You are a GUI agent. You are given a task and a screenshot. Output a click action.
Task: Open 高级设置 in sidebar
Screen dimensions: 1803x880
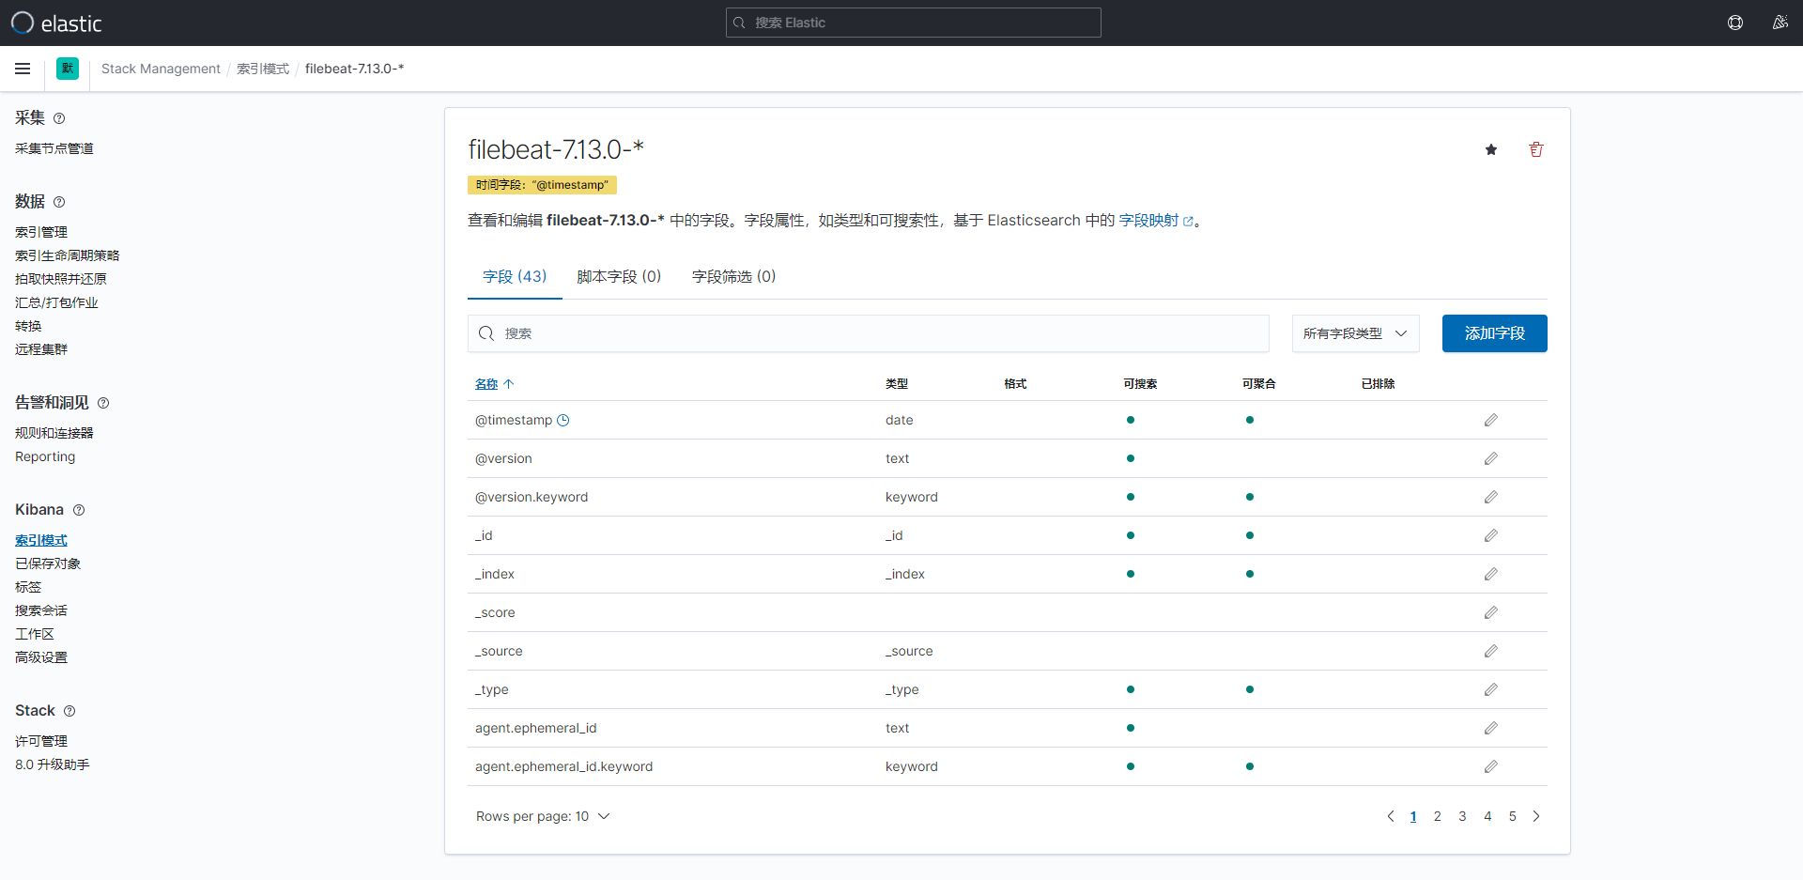click(41, 657)
